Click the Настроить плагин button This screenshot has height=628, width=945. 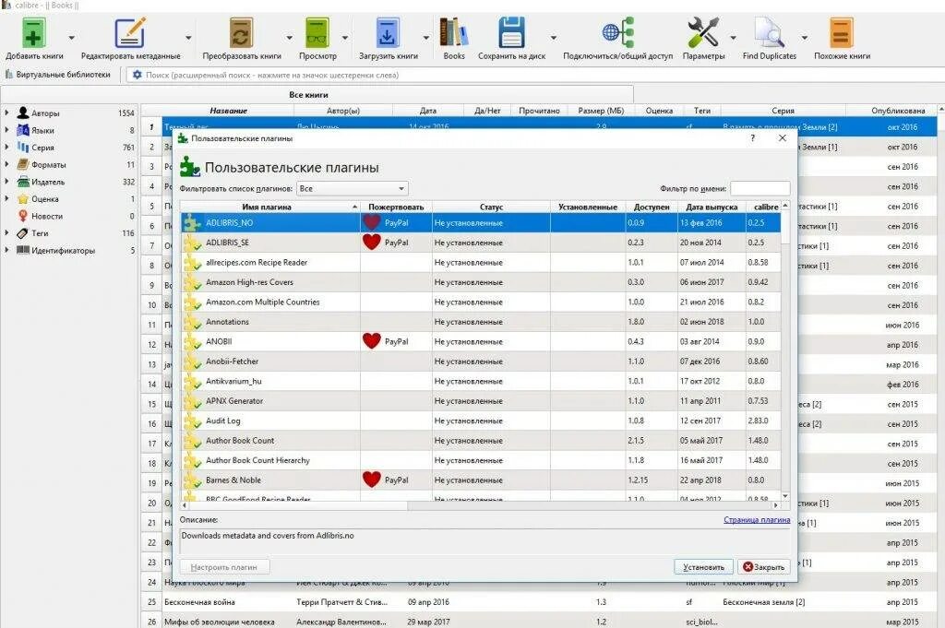coord(224,566)
